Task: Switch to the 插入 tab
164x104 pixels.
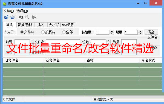Action: pos(41,25)
